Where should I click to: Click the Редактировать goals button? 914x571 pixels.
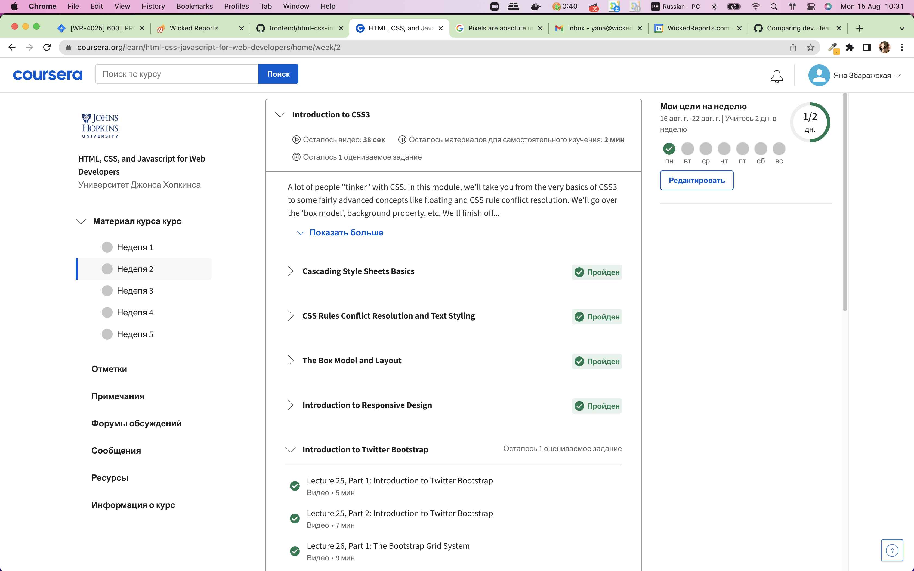(696, 180)
